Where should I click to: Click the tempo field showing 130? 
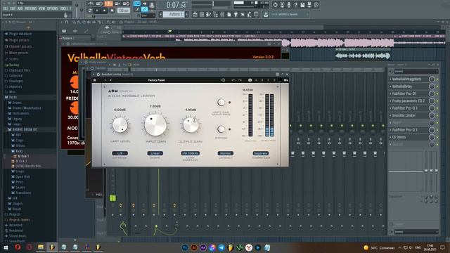click(x=124, y=11)
